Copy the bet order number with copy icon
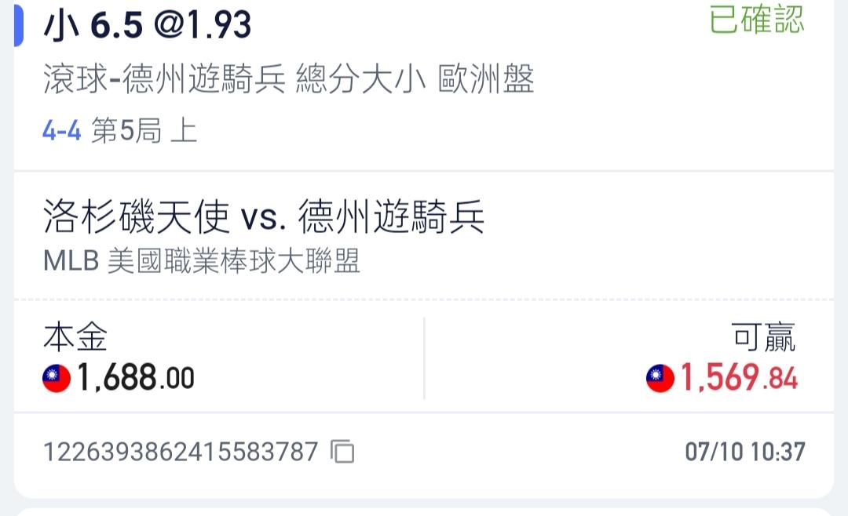The image size is (848, 516). 342,452
